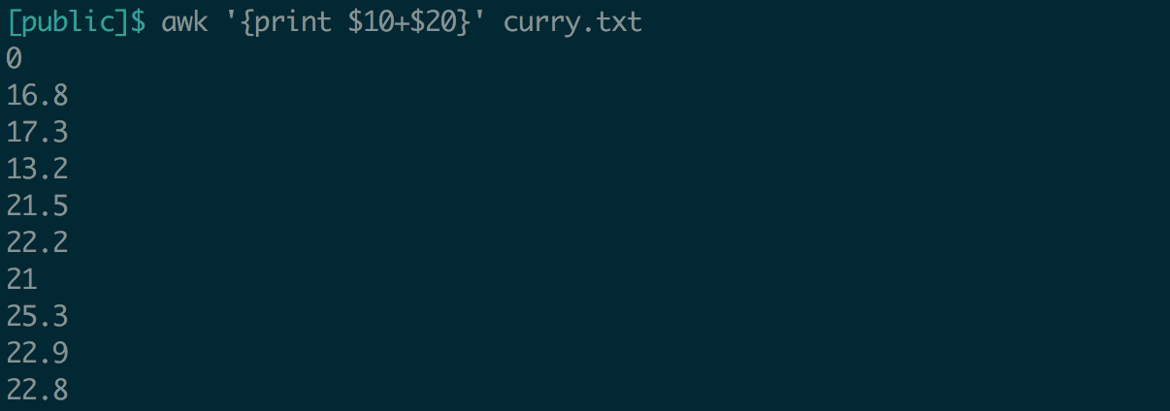
Task: Click the output value 22.2
Action: point(37,243)
